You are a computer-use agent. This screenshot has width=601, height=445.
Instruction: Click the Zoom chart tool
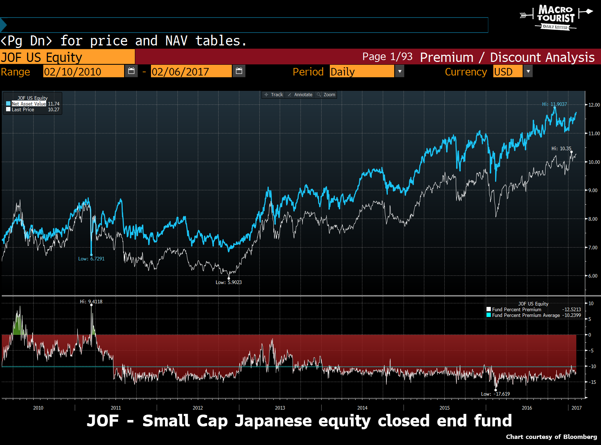click(x=326, y=95)
